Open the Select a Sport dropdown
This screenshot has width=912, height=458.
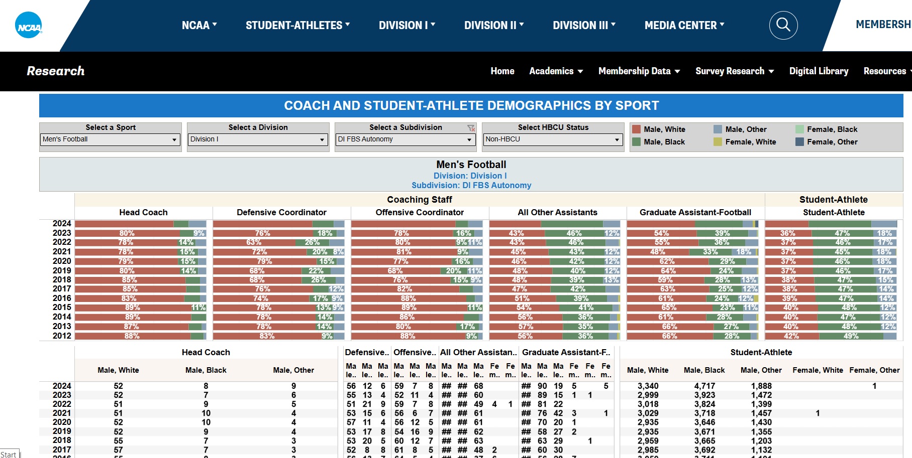coord(110,139)
